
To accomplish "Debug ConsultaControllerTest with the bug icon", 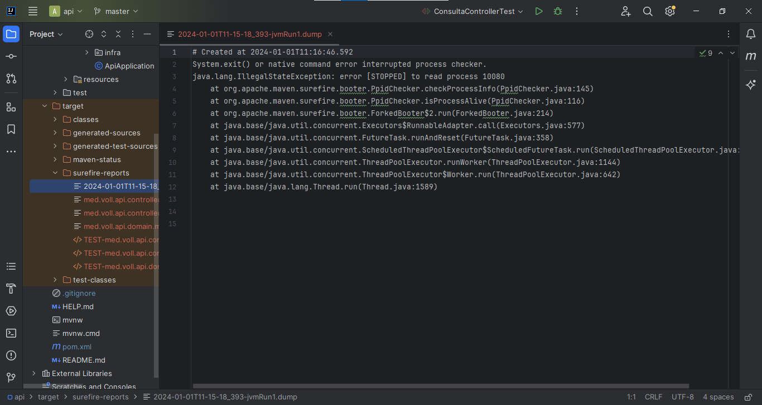I will click(x=557, y=11).
